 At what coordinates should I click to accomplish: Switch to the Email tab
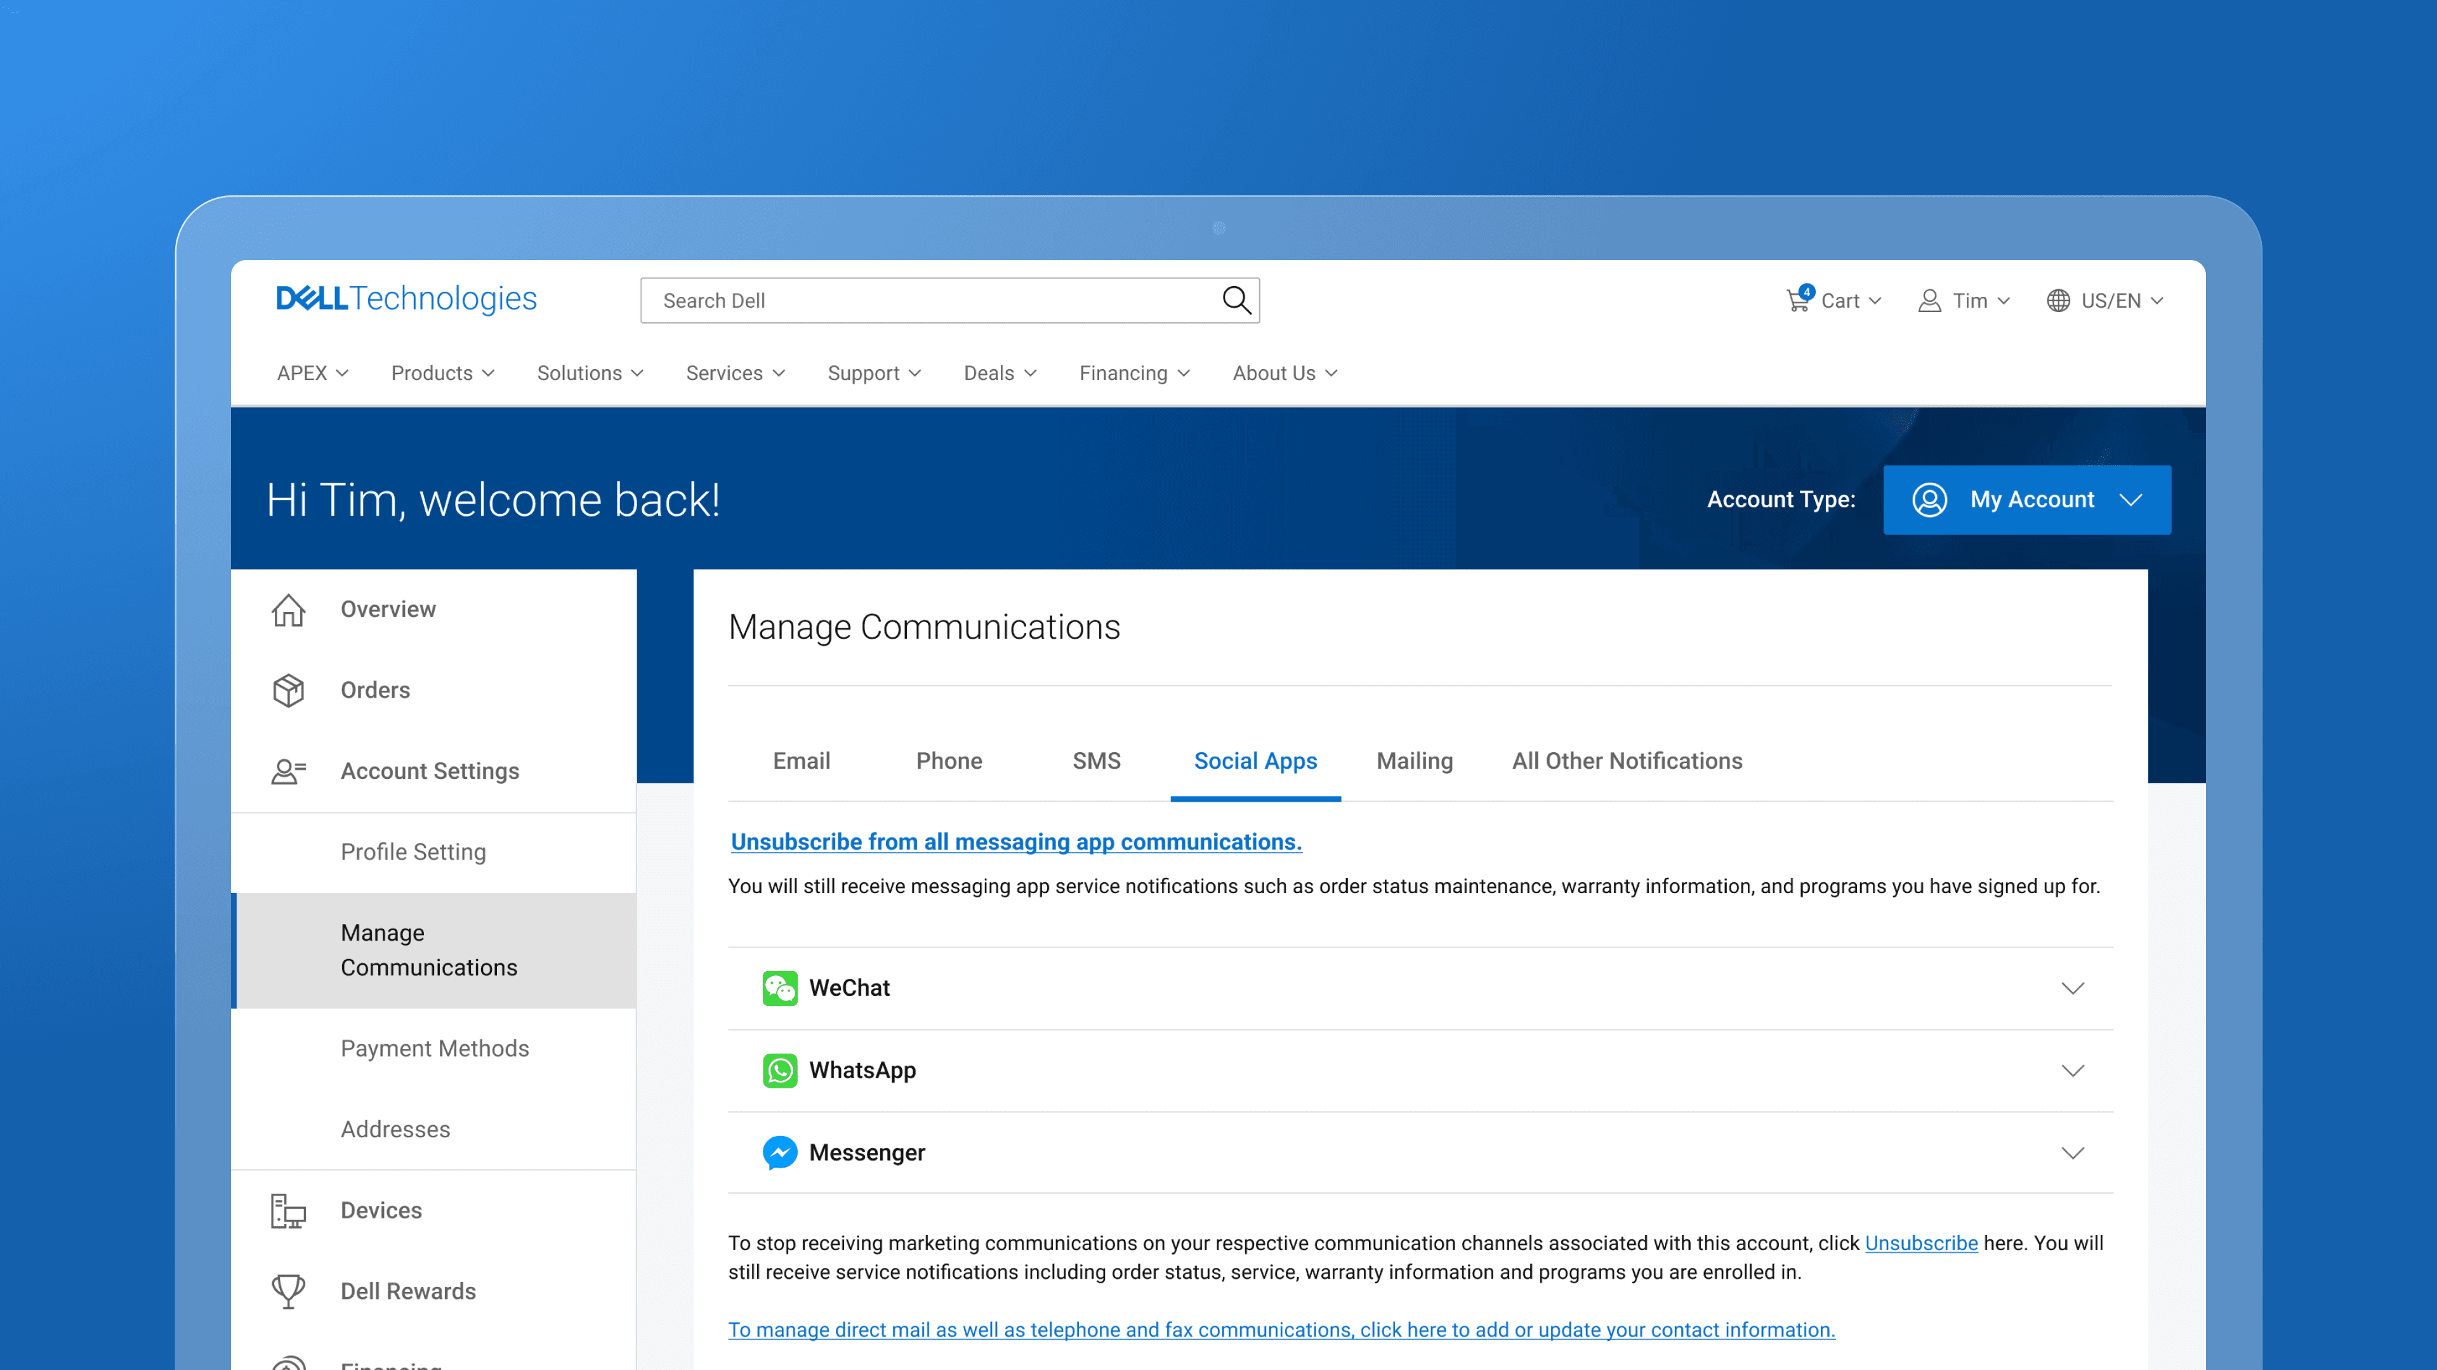(802, 761)
